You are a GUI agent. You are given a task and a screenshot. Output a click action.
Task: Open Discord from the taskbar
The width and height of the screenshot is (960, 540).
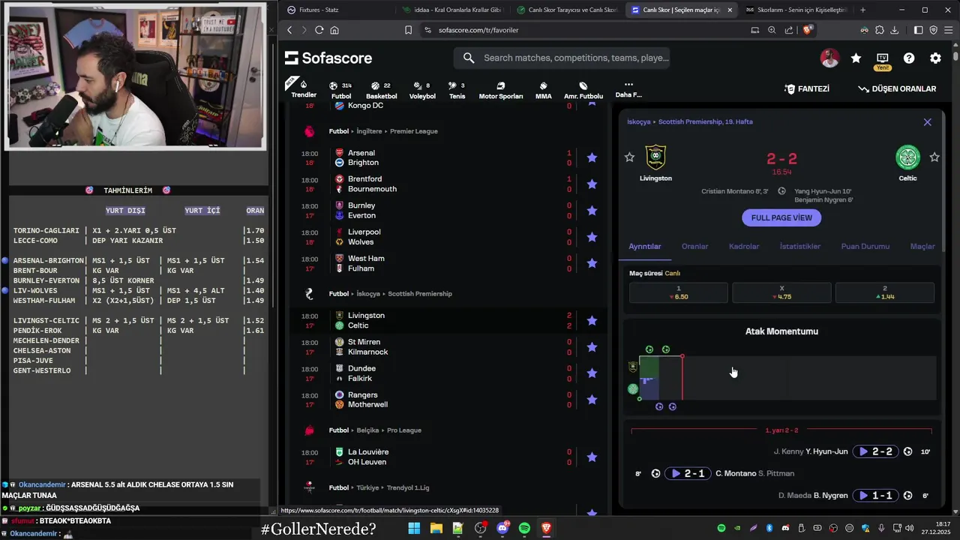(x=502, y=529)
